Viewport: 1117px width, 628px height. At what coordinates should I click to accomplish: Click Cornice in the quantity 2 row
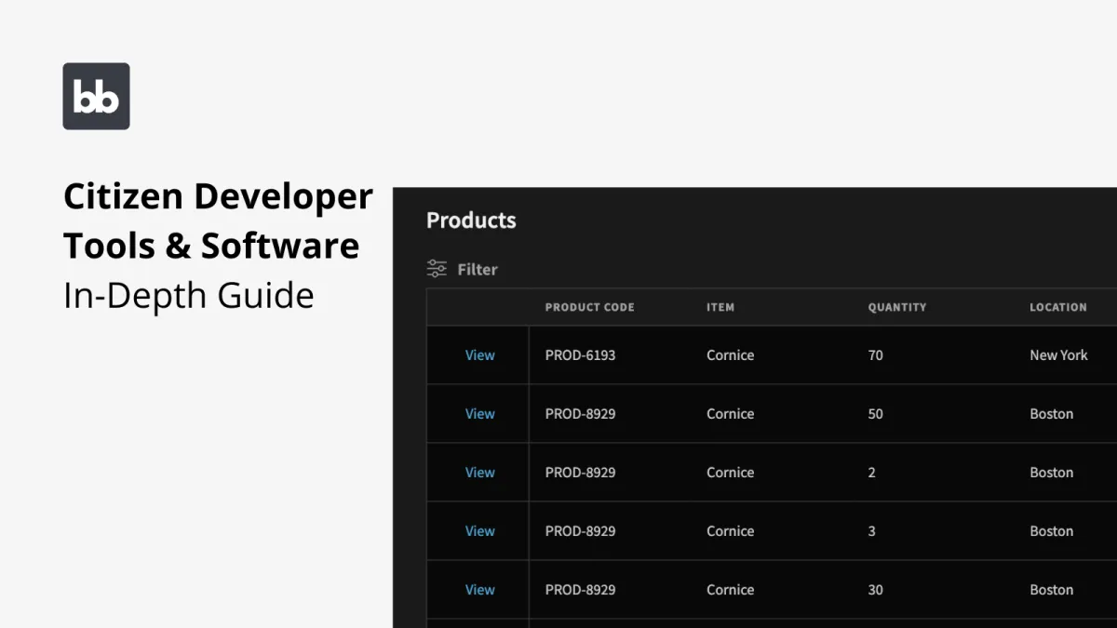coord(731,472)
